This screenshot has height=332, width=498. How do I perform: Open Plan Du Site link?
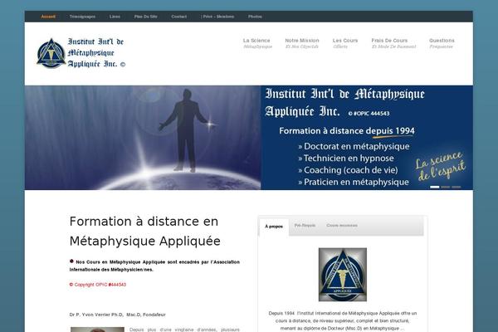pos(146,17)
